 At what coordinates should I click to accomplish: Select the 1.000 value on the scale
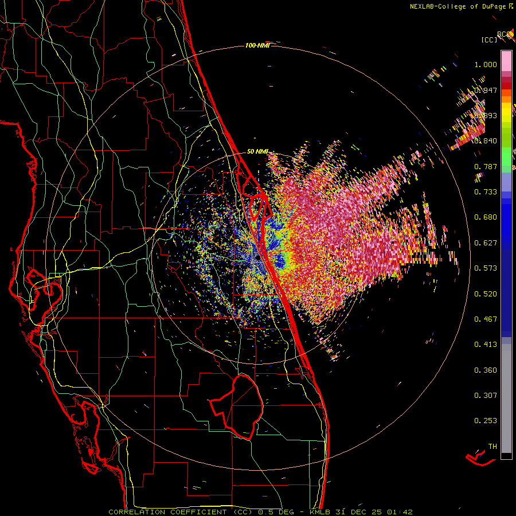click(486, 64)
